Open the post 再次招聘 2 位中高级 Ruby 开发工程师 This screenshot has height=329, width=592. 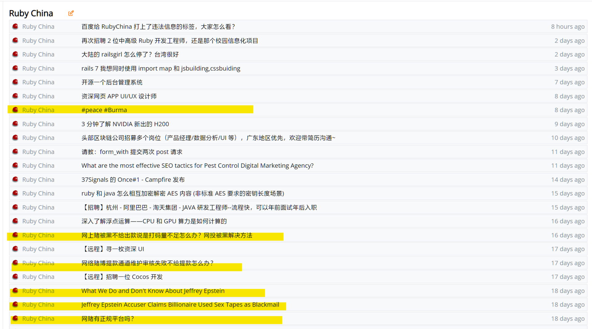point(170,40)
